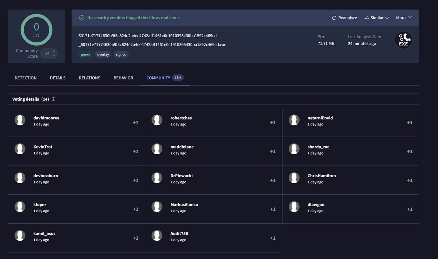Click davidmooree's avatar icon

coord(20,120)
